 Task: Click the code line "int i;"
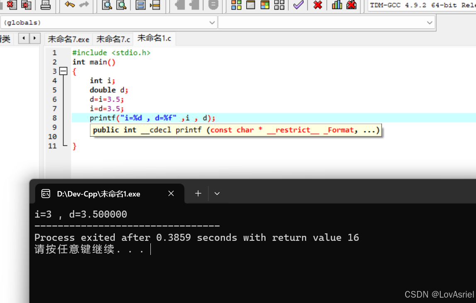pyautogui.click(x=102, y=80)
